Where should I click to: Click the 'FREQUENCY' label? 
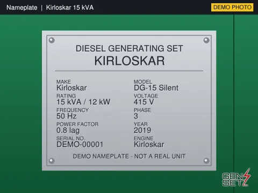point(73,110)
